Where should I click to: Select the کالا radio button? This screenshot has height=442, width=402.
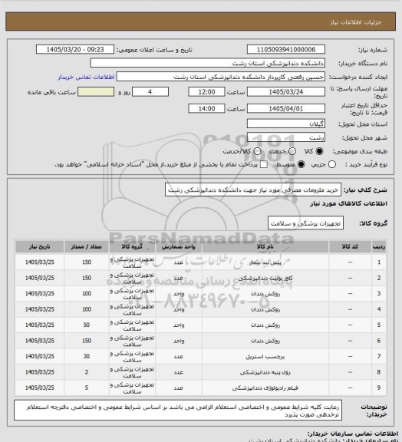pos(319,151)
